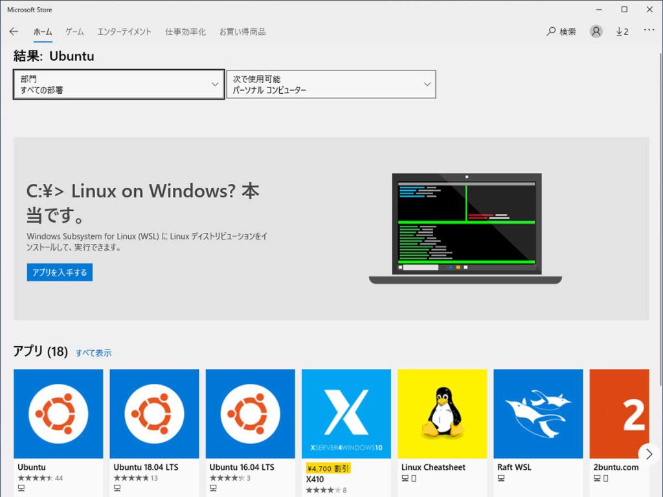Switch to the ゲーム tab
The width and height of the screenshot is (663, 497).
(x=74, y=32)
